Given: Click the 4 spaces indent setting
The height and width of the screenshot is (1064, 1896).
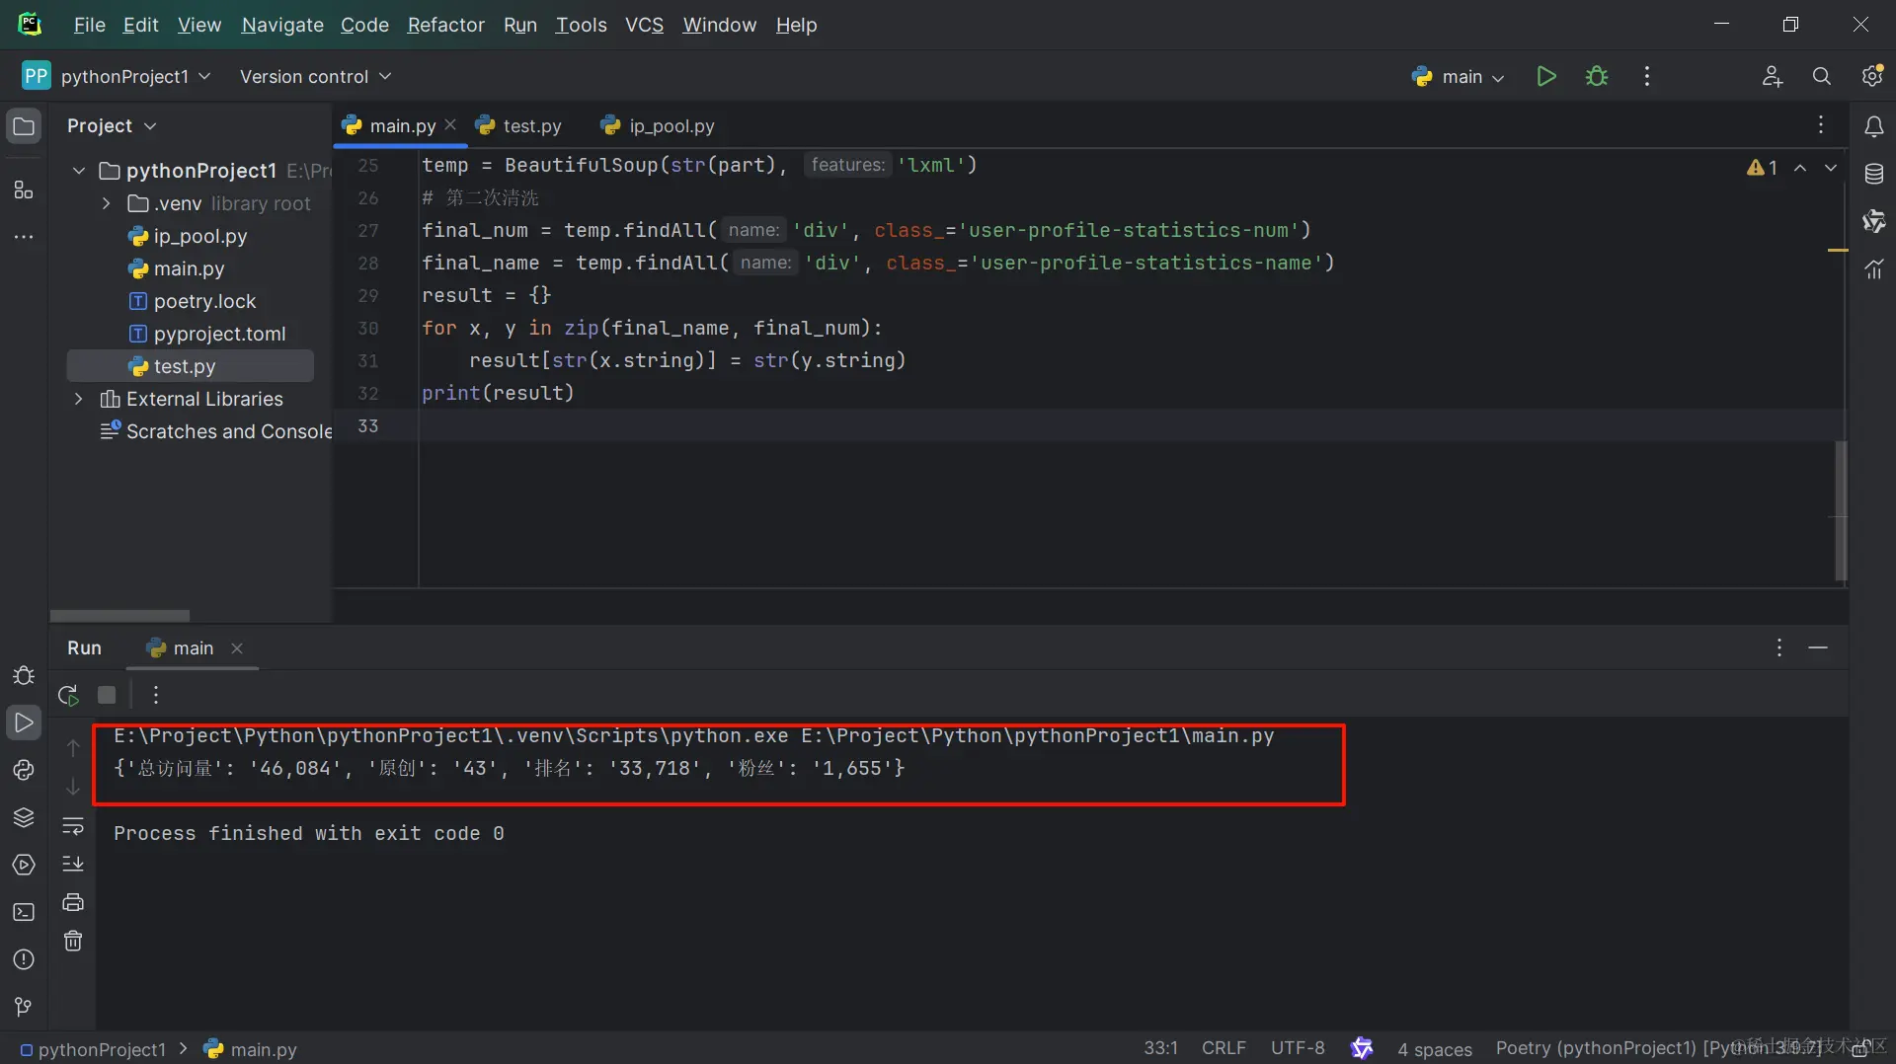Looking at the screenshot, I should click(1435, 1049).
